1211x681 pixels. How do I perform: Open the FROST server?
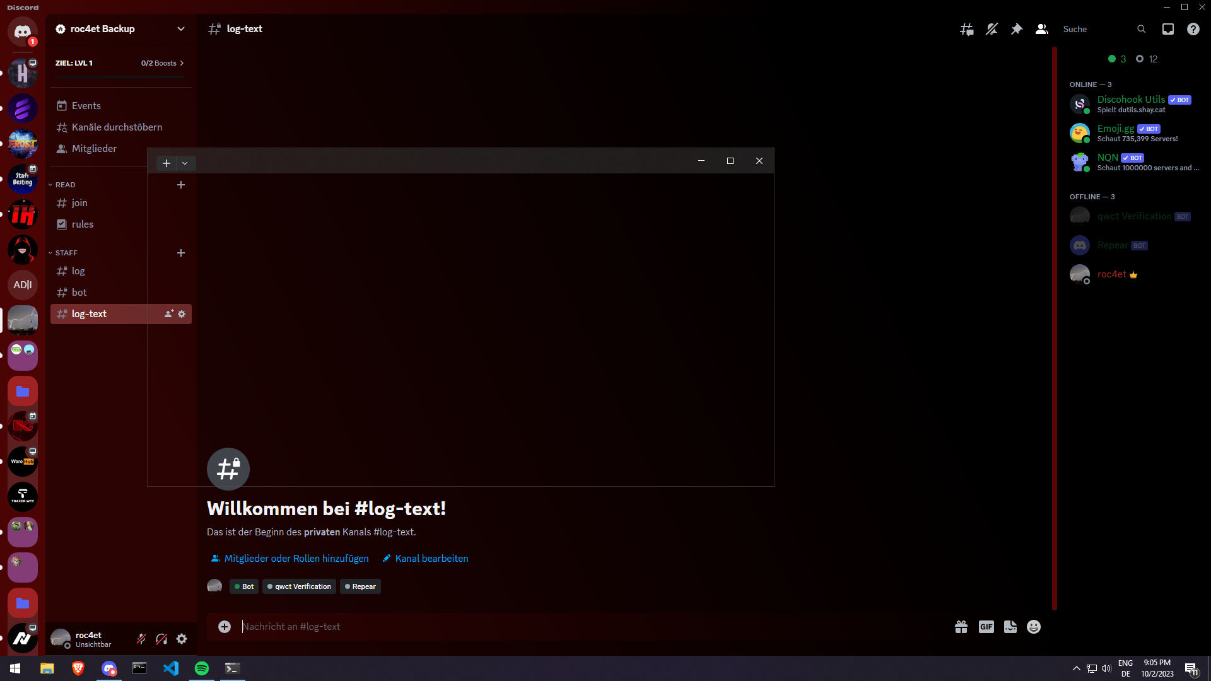[23, 144]
